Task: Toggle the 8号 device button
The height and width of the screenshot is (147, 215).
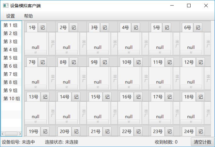Action: tap(63, 62)
